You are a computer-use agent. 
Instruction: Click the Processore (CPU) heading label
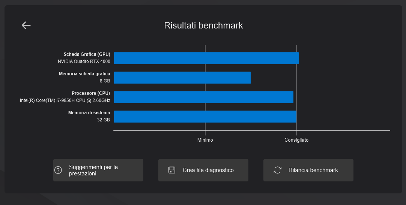point(91,93)
